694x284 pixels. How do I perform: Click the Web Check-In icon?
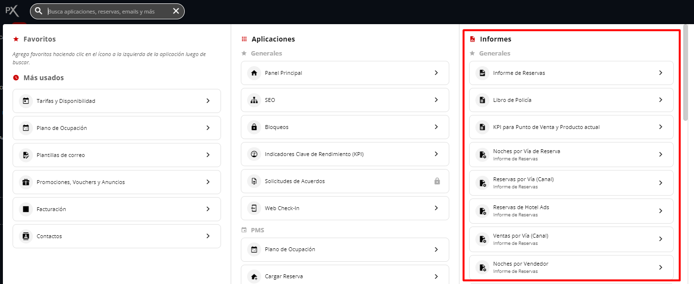254,208
